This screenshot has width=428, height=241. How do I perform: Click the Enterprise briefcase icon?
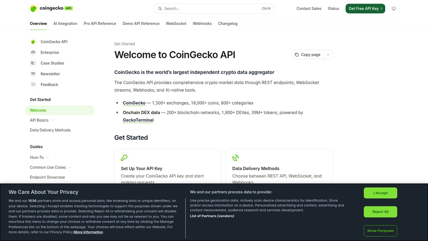click(33, 52)
